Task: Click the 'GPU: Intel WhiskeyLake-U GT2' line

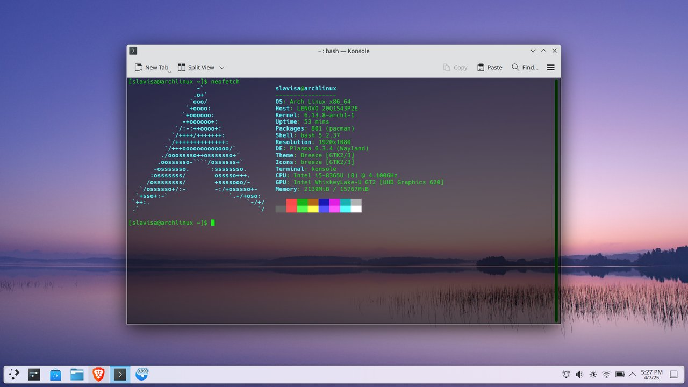Action: 360,182
